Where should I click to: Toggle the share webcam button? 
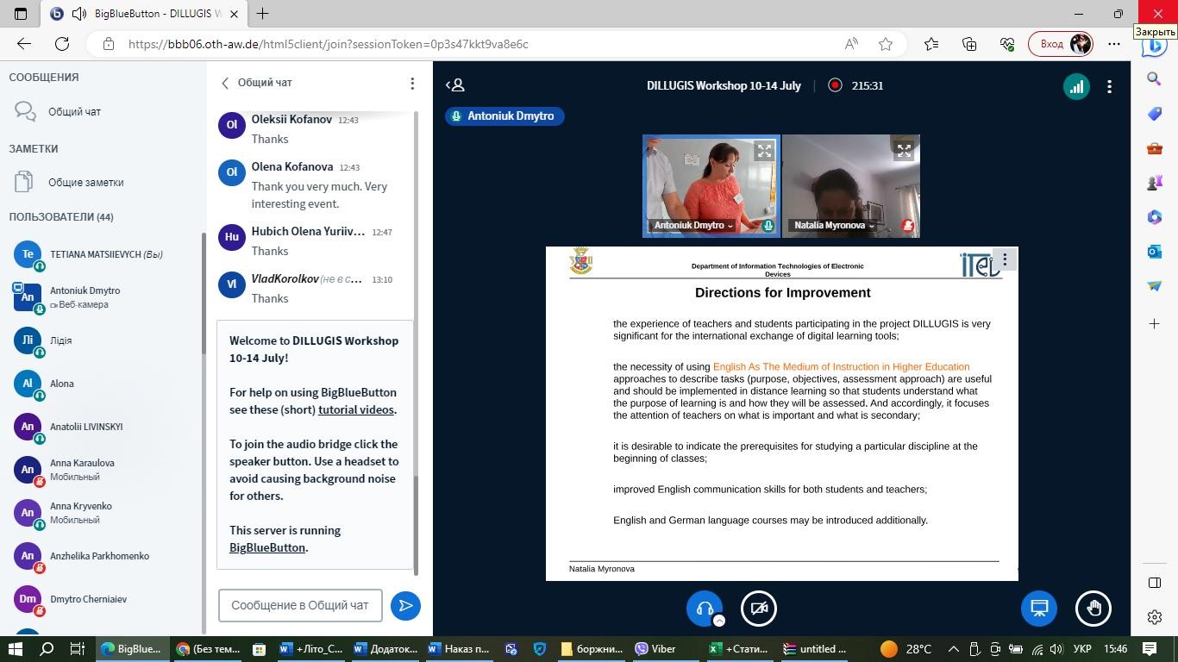(759, 609)
